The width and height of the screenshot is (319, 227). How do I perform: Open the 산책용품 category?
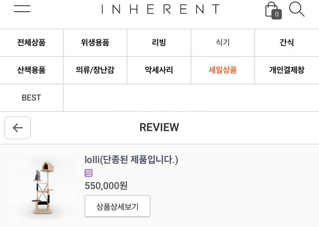pyautogui.click(x=31, y=70)
